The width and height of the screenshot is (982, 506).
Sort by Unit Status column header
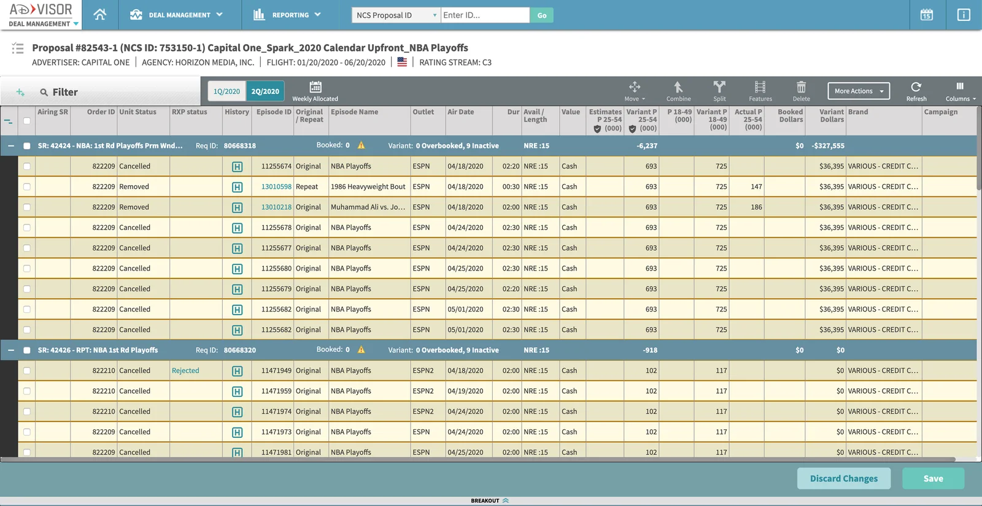(x=137, y=112)
